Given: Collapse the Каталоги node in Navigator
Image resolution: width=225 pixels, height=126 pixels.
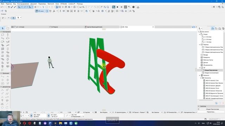Looking at the screenshot, I should pos(200,76).
